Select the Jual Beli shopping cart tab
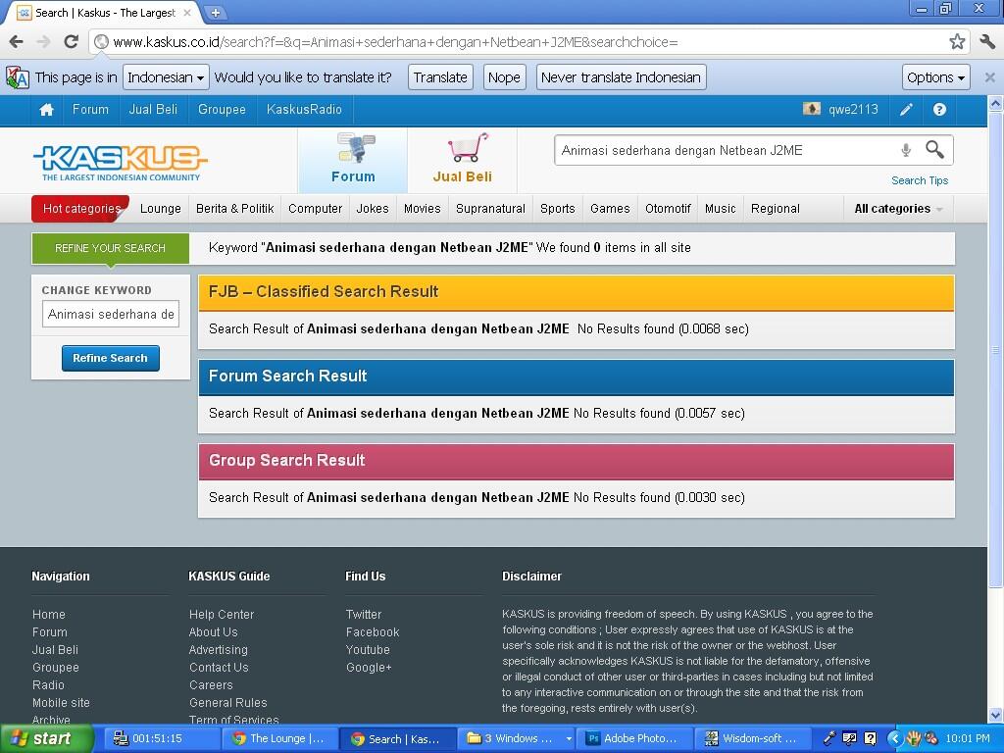Image resolution: width=1004 pixels, height=753 pixels. [463, 160]
